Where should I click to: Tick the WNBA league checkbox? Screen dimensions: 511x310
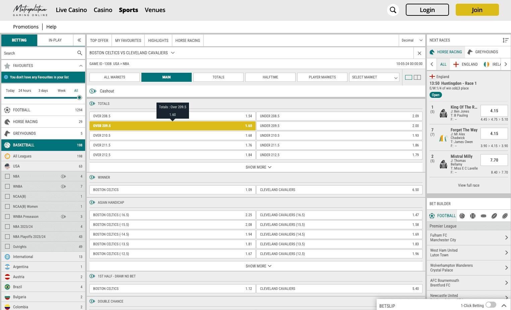pyautogui.click(x=7, y=186)
